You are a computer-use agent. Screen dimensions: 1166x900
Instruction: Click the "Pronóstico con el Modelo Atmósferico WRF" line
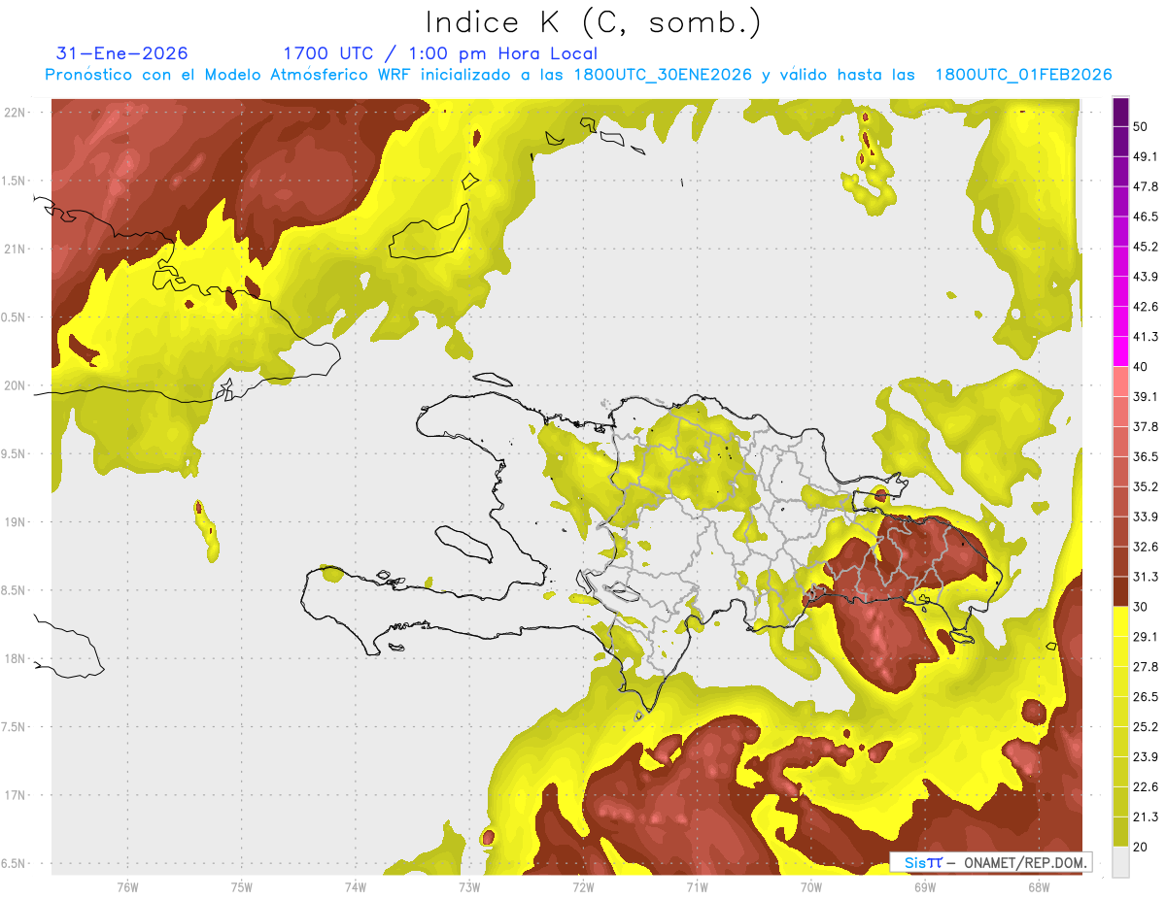click(577, 75)
